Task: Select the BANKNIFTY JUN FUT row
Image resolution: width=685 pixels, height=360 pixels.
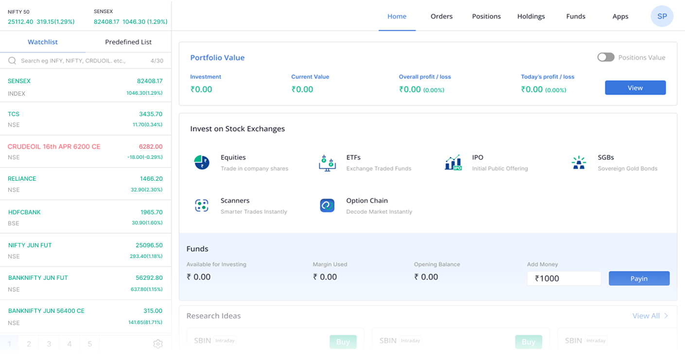Action: [x=86, y=283]
